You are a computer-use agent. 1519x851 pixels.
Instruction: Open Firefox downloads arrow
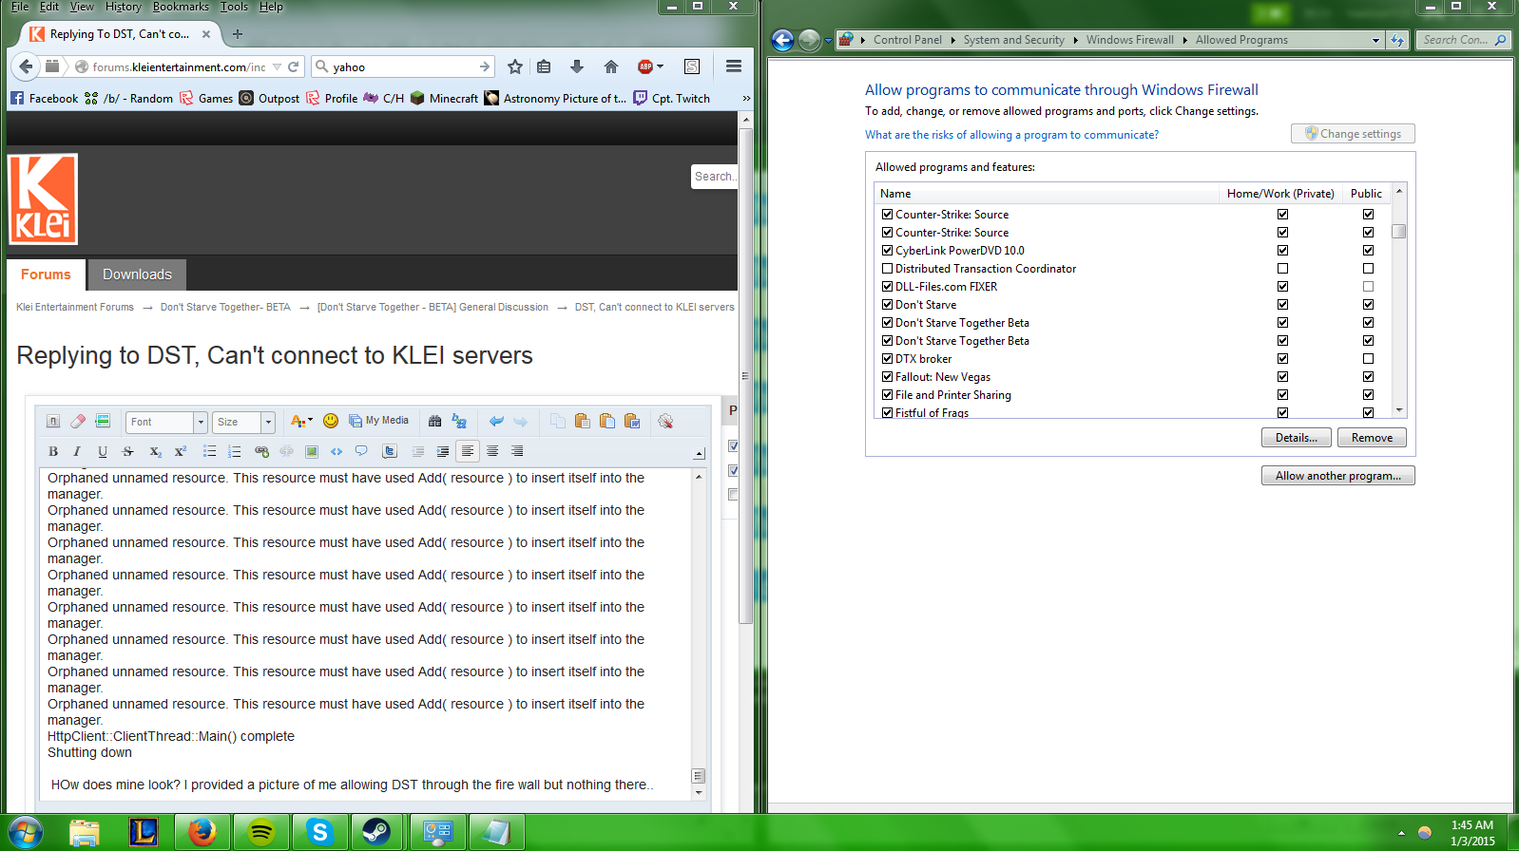577,66
